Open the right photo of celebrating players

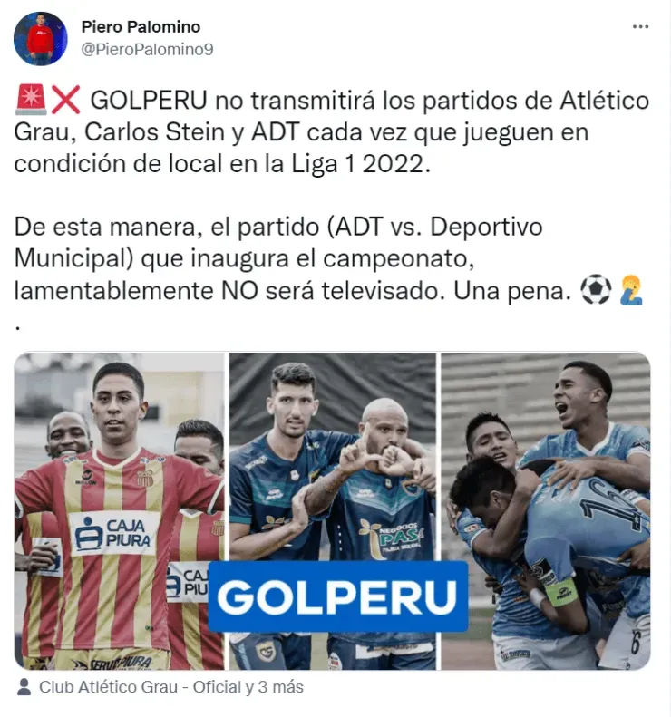point(545,510)
